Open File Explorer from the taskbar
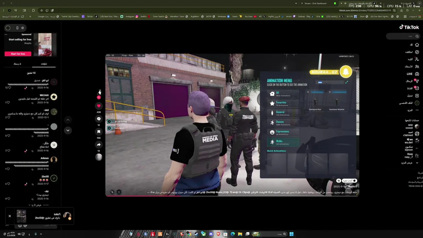The image size is (423, 238). pyautogui.click(x=240, y=234)
